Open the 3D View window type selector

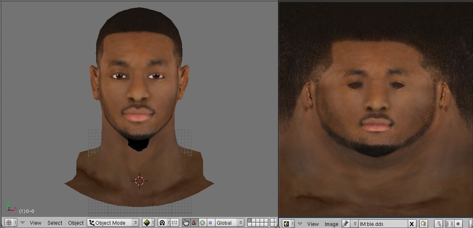(x=11, y=223)
